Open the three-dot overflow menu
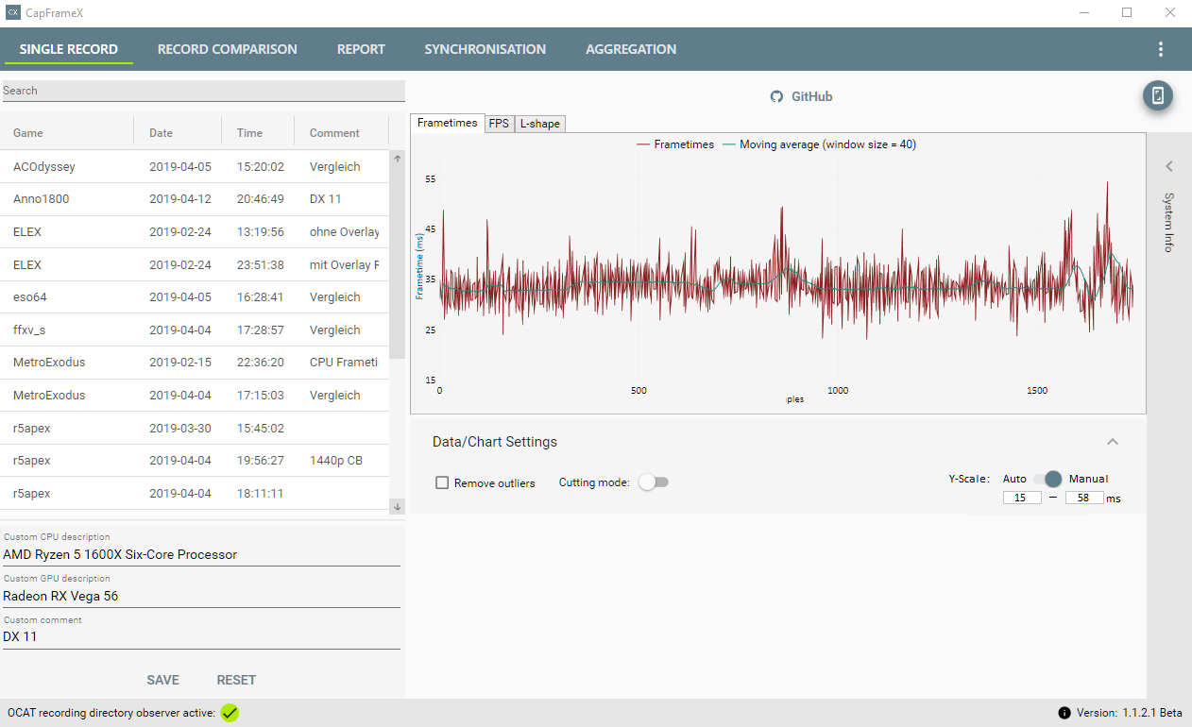The height and width of the screenshot is (727, 1192). coord(1160,49)
